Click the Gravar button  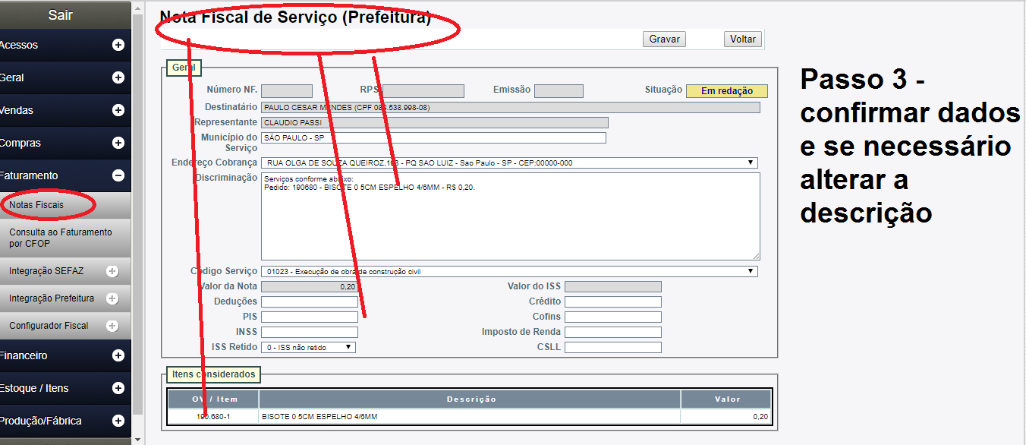point(664,39)
